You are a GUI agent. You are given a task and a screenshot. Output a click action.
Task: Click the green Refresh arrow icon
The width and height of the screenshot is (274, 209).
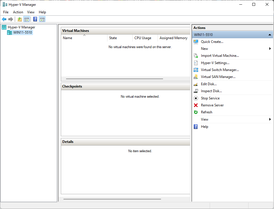click(x=196, y=112)
